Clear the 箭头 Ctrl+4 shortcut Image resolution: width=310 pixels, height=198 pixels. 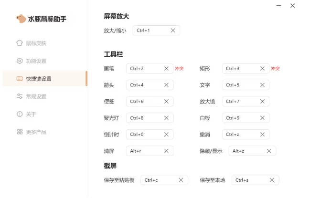(x=166, y=85)
